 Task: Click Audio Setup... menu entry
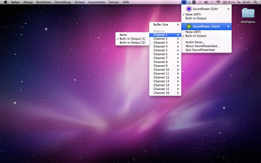(195, 42)
